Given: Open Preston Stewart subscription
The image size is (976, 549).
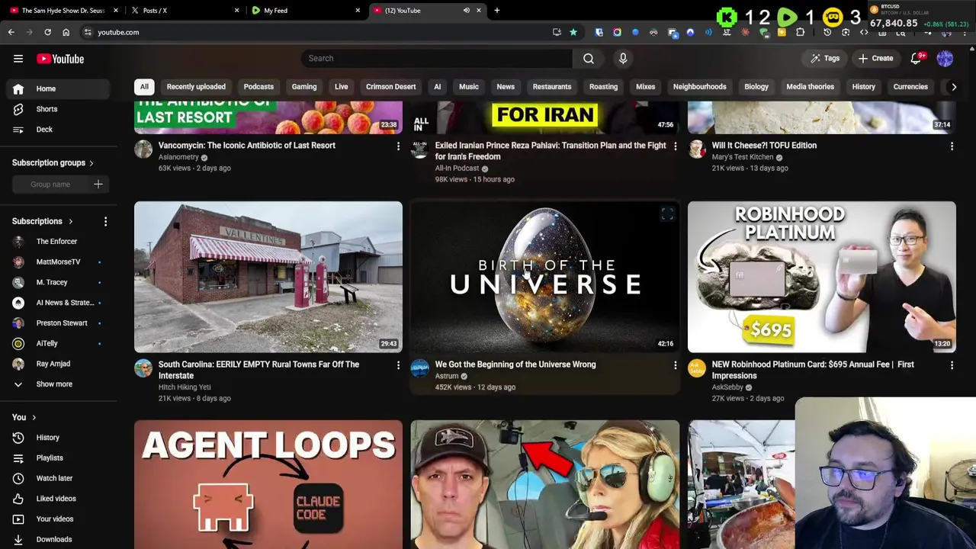Looking at the screenshot, I should pyautogui.click(x=58, y=323).
